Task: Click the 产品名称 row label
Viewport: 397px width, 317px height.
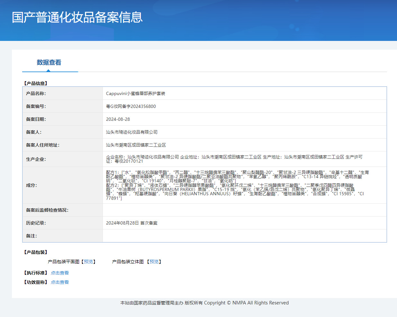Action: (36, 93)
